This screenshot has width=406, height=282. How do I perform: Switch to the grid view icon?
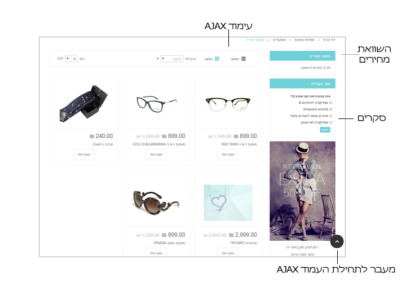[217, 59]
